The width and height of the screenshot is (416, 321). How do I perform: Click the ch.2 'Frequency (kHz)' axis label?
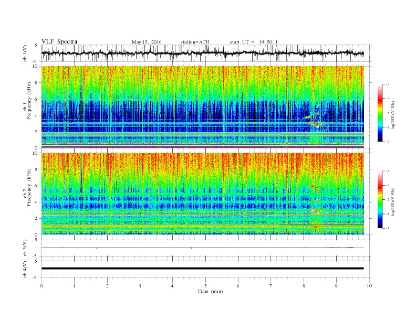click(x=29, y=187)
